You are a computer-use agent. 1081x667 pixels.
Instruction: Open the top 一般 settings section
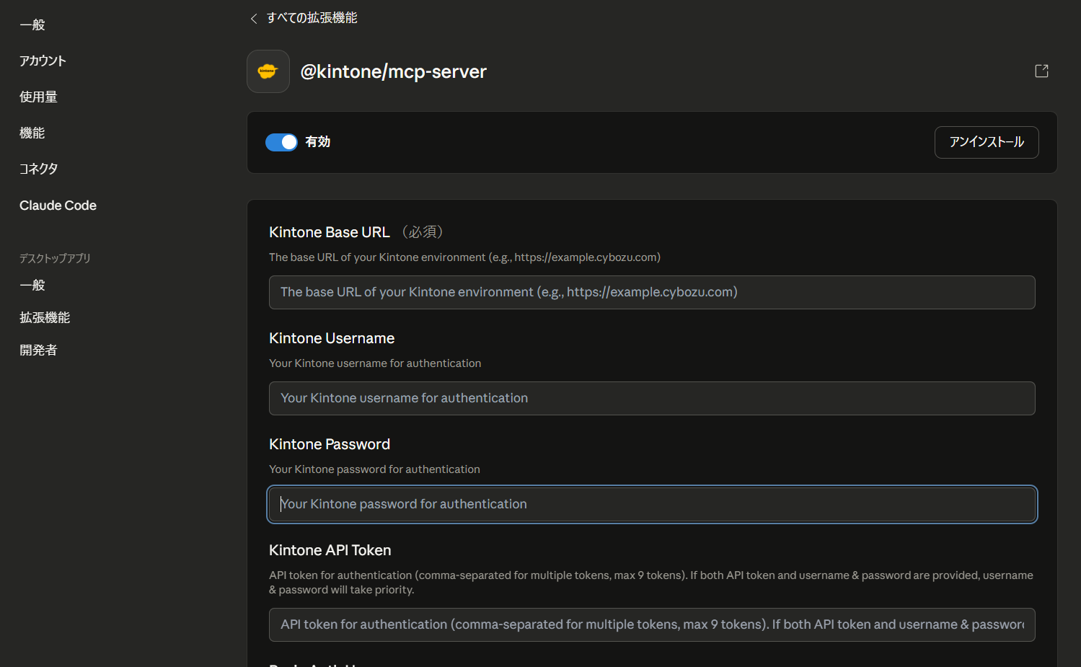(32, 25)
